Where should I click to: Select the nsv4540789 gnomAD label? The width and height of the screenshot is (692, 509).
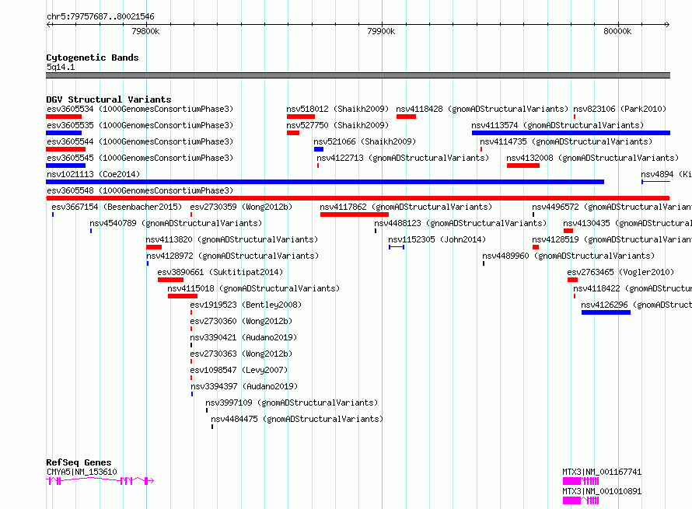(176, 223)
